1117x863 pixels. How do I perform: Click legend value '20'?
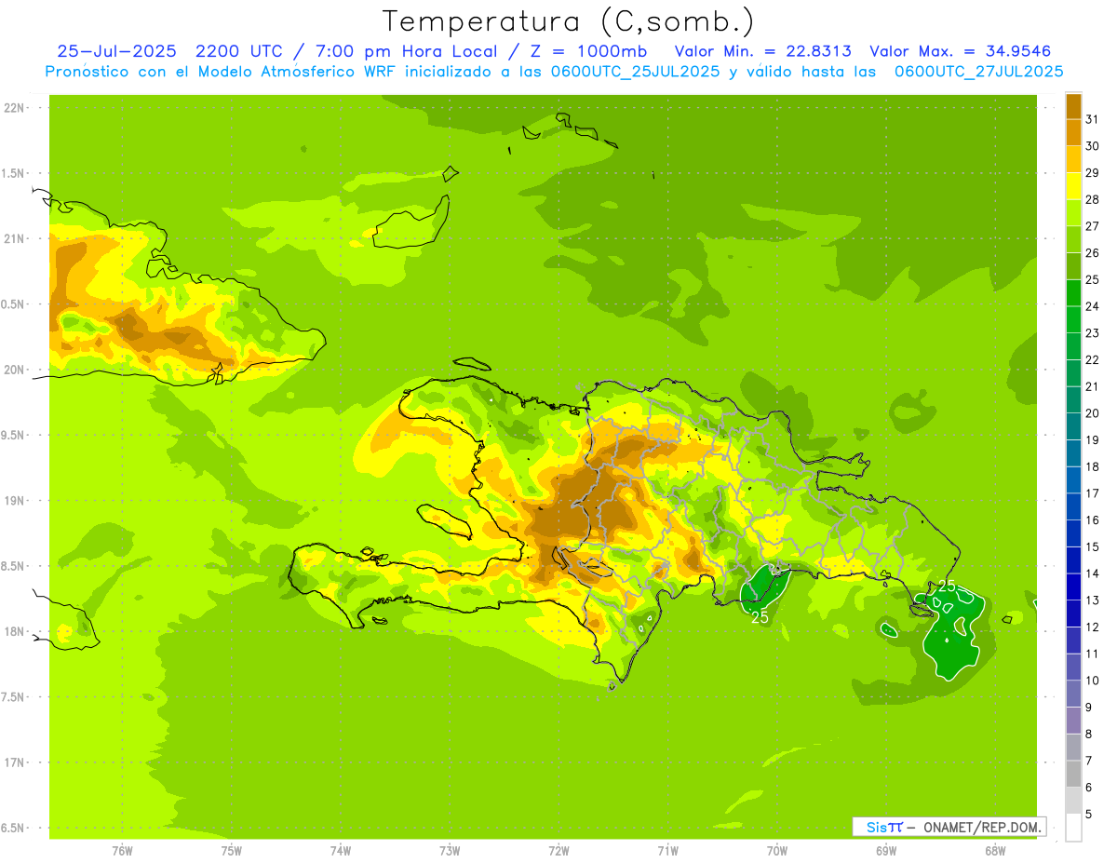point(1093,413)
